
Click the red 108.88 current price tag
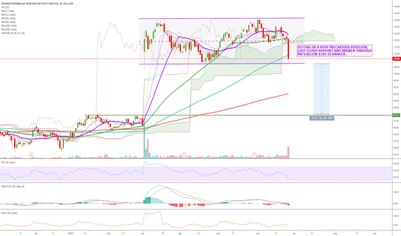[x=396, y=59]
